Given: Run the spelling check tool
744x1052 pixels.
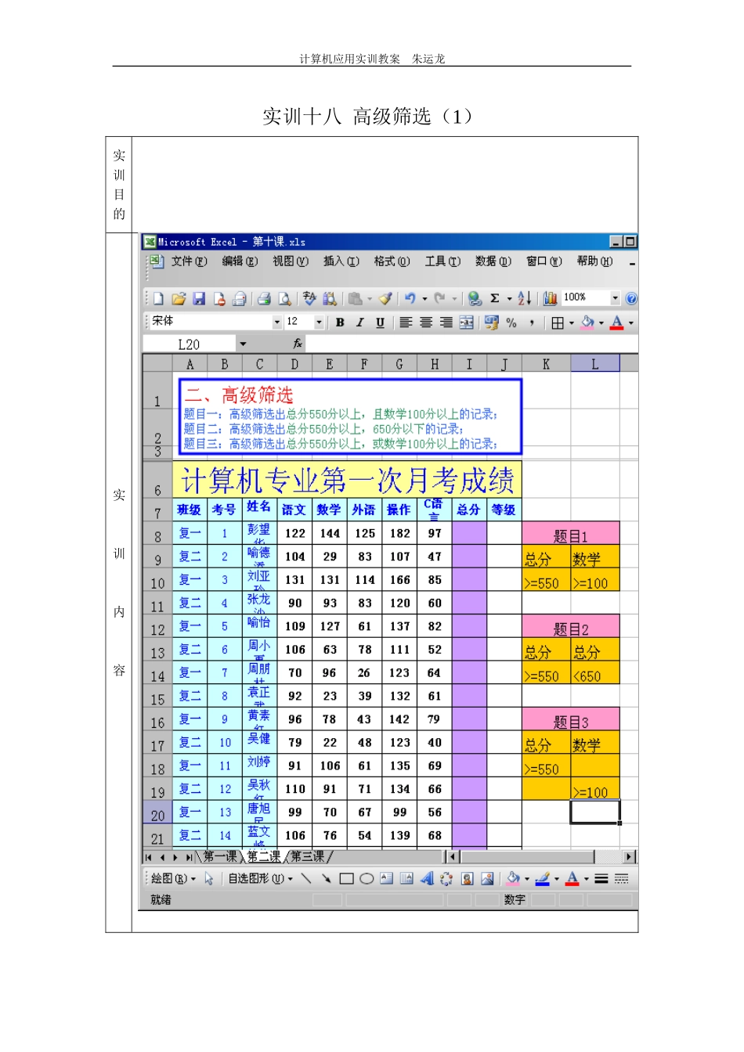Looking at the screenshot, I should 309,298.
